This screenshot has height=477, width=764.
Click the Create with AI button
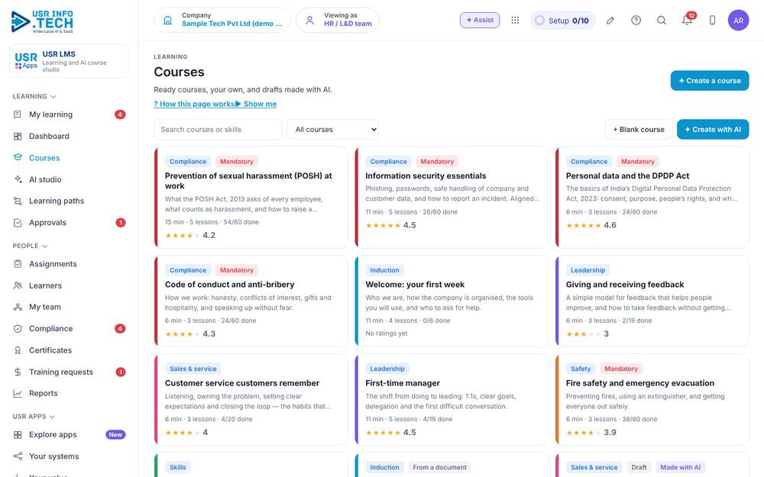713,130
